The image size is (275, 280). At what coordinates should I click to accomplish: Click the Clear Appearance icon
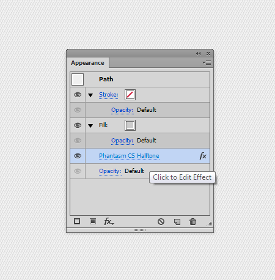tap(161, 221)
